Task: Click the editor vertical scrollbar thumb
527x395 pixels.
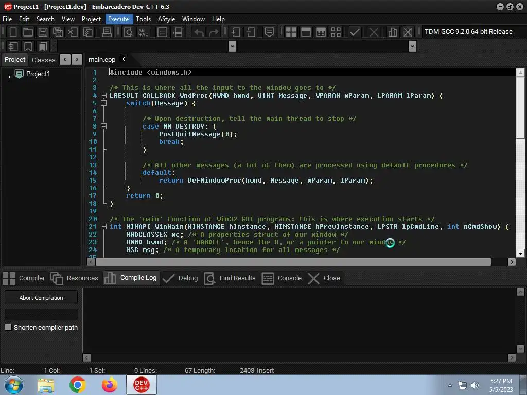Action: point(520,107)
